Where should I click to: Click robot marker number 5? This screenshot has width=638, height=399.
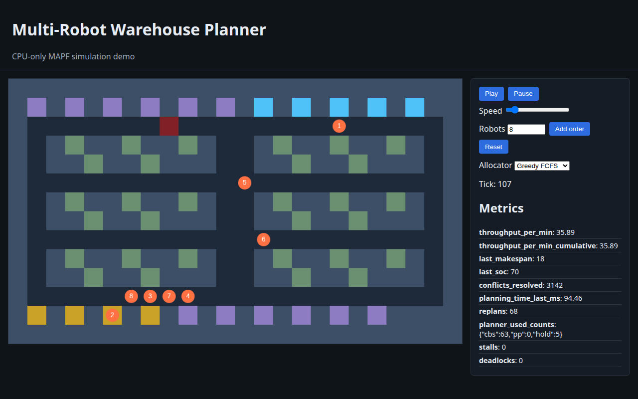tap(245, 183)
